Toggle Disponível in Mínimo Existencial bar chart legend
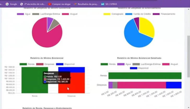Viewport: 190px width, 109px height. coord(65,64)
